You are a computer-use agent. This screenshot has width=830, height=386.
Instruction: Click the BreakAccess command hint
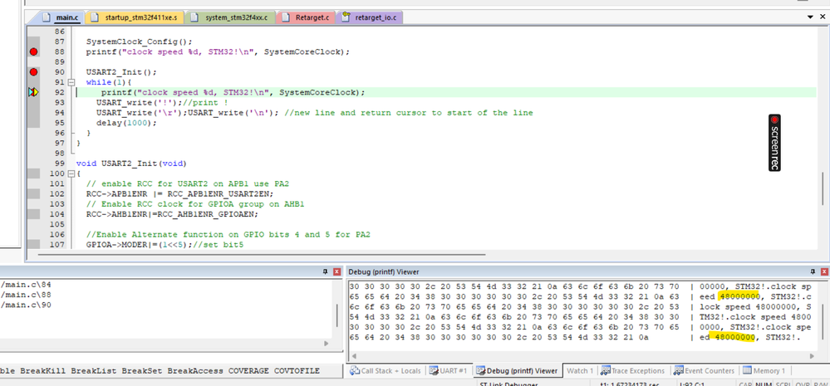195,371
